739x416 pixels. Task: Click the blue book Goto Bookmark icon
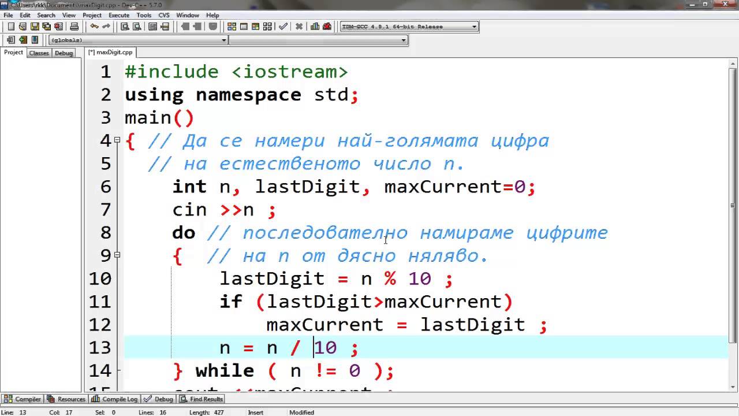[35, 40]
